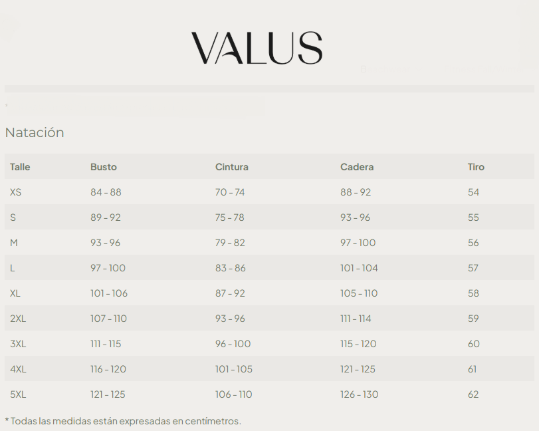The image size is (539, 433).
Task: Click the Cintura column header
Action: point(232,167)
